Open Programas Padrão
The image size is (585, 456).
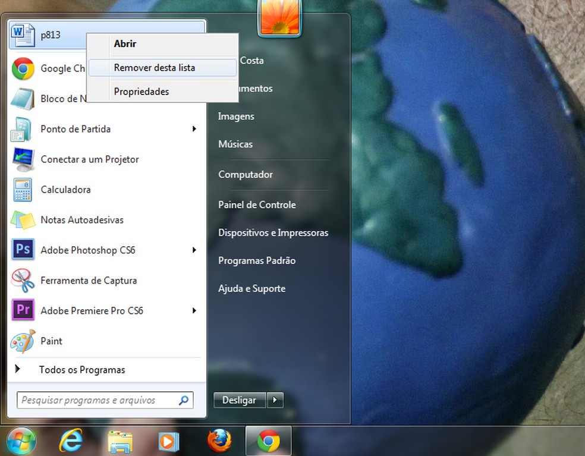point(257,260)
